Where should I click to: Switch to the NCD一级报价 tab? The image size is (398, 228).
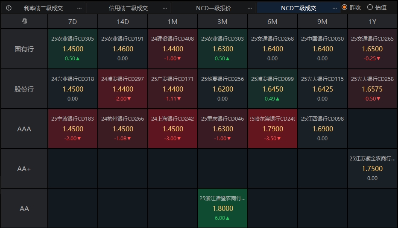[x=214, y=8]
